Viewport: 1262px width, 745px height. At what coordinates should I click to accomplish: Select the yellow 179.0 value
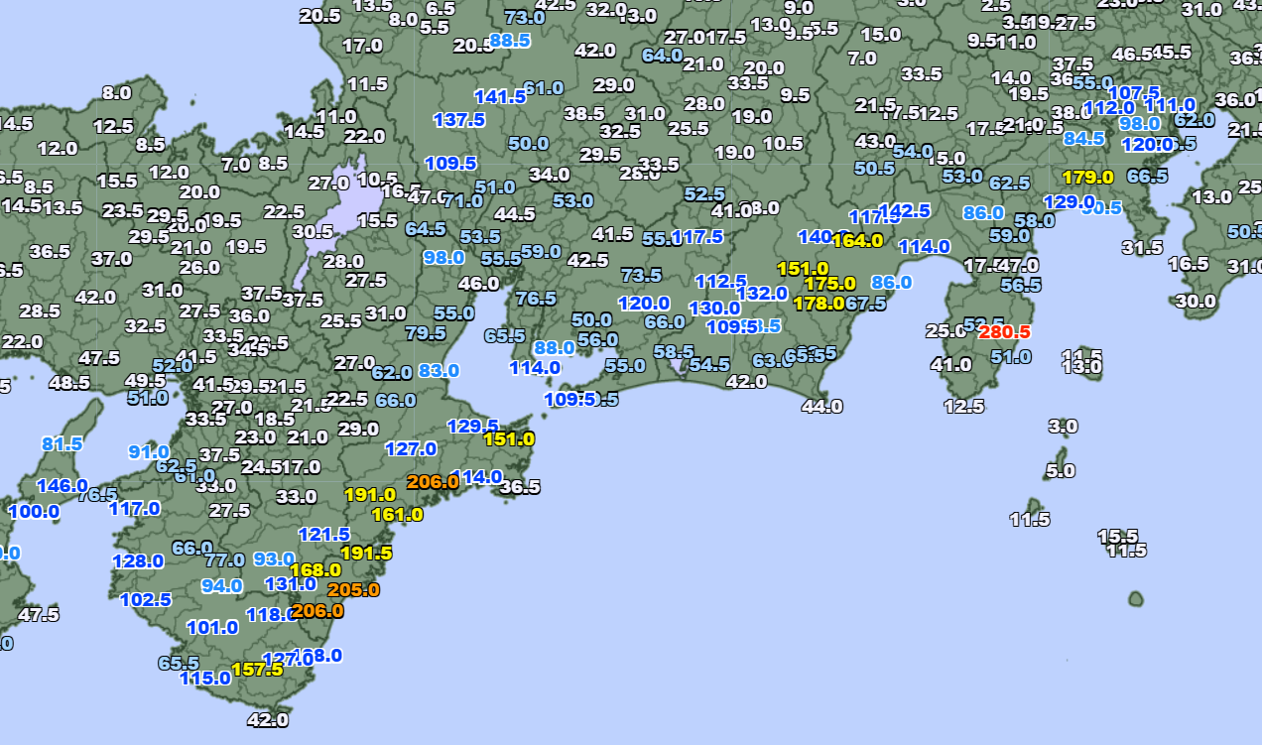pyautogui.click(x=1088, y=178)
